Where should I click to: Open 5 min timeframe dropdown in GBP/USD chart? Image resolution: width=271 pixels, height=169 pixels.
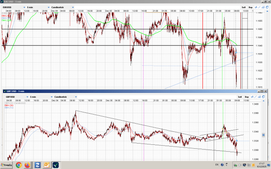[41, 97]
